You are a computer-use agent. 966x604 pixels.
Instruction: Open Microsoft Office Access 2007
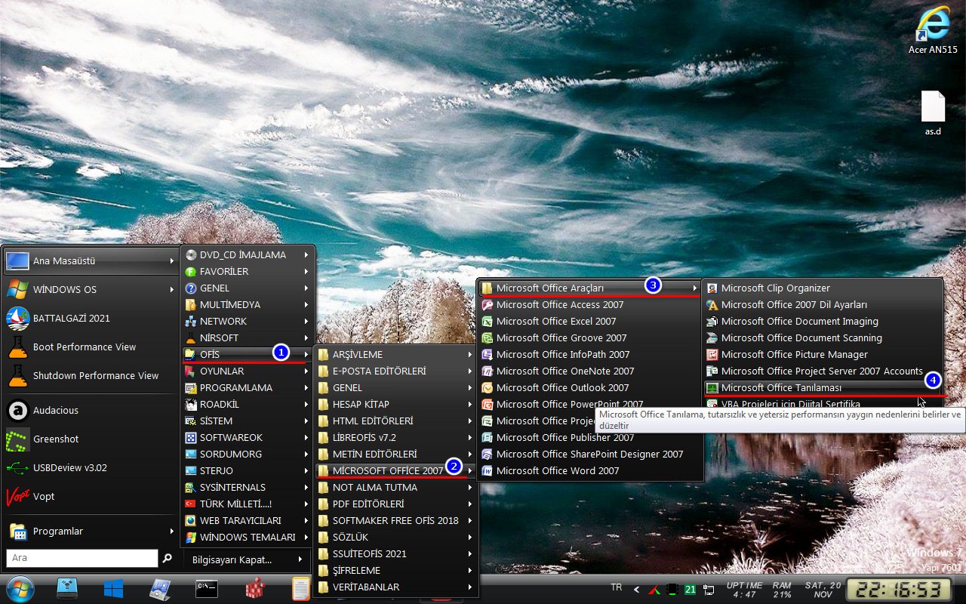pos(590,304)
